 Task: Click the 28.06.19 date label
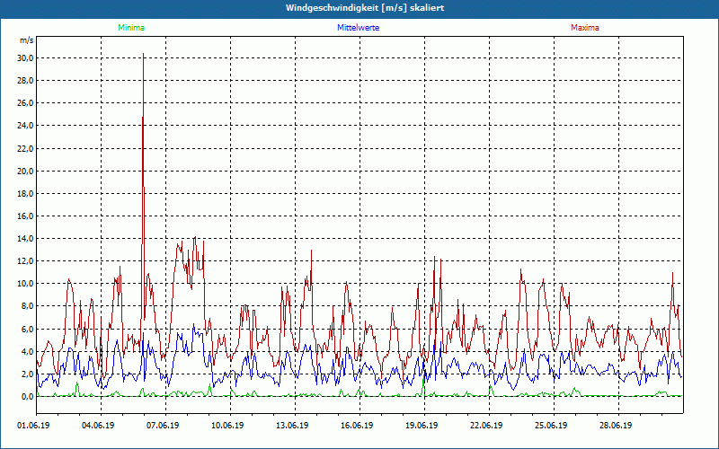click(x=616, y=426)
